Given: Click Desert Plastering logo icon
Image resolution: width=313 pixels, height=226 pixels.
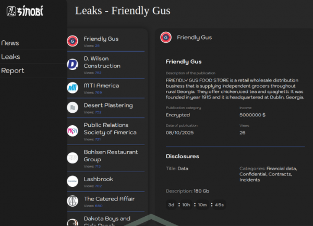Looking at the screenshot, I should (73, 108).
